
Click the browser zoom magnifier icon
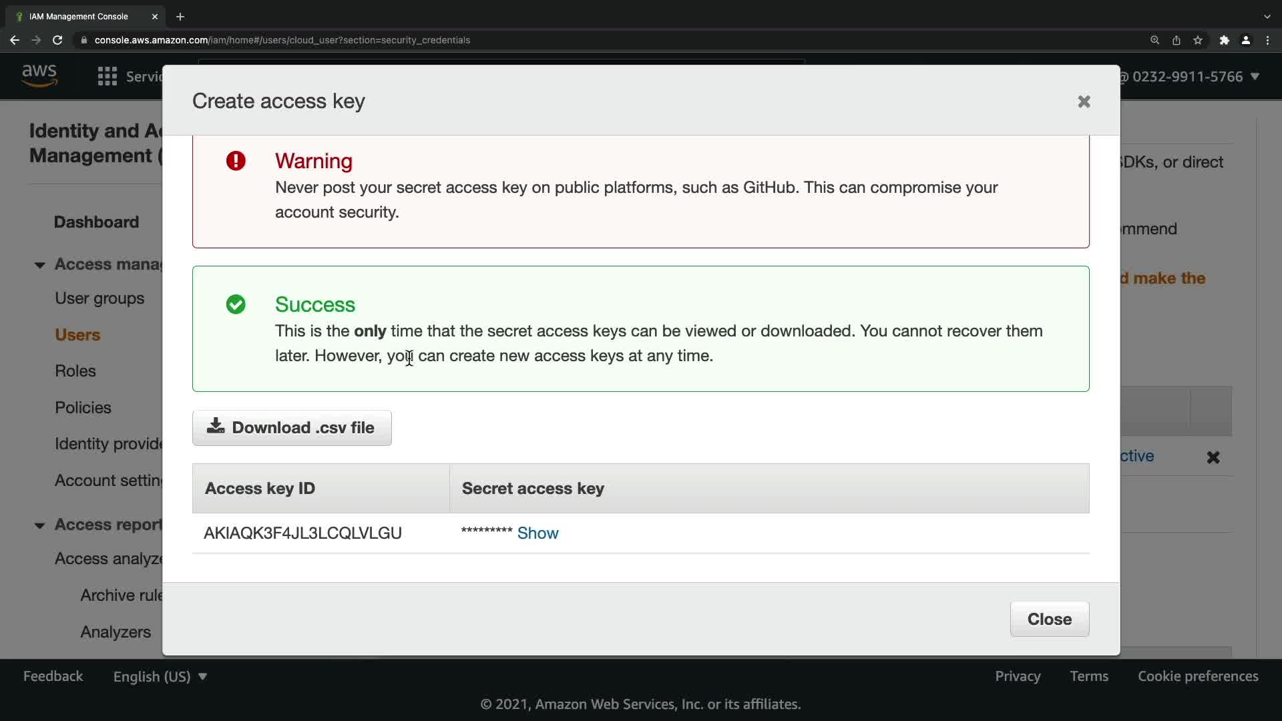pyautogui.click(x=1154, y=40)
